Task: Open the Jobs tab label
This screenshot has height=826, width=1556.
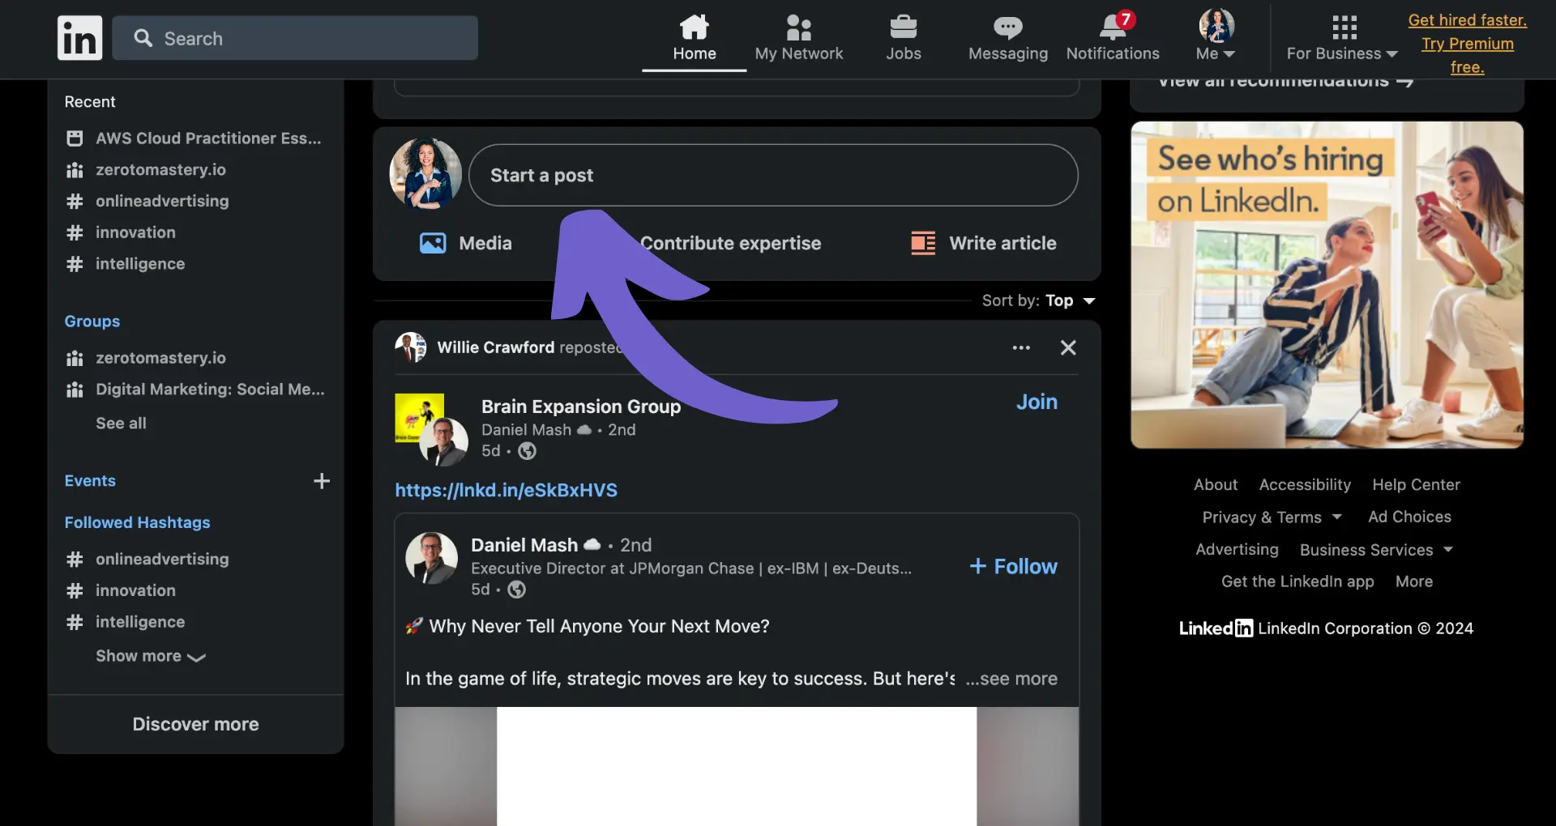Action: point(904,53)
